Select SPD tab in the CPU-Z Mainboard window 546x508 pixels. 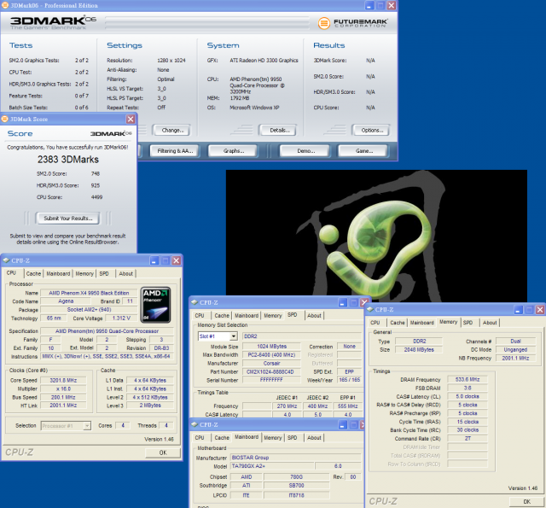pyautogui.click(x=292, y=438)
